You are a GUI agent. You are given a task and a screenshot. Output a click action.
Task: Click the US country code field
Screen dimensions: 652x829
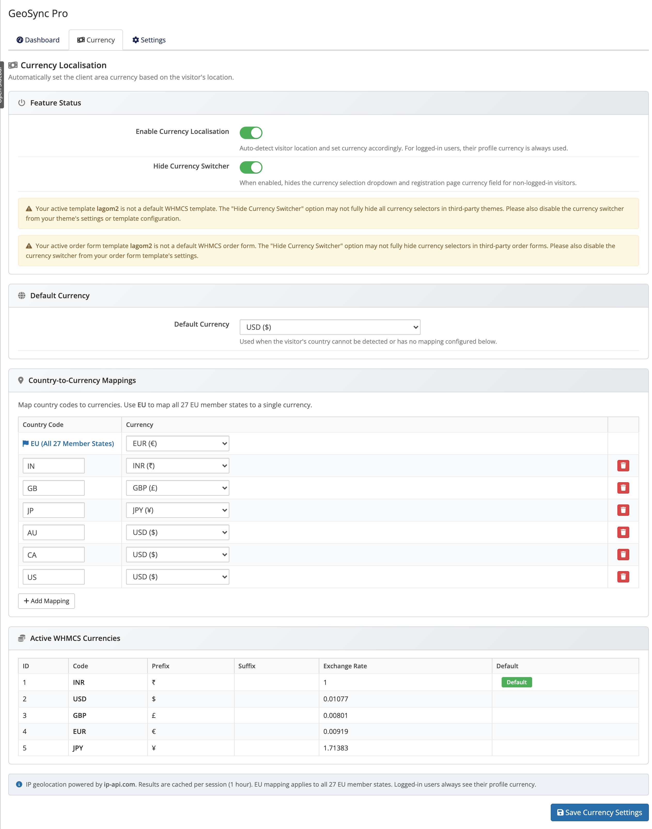click(x=53, y=577)
